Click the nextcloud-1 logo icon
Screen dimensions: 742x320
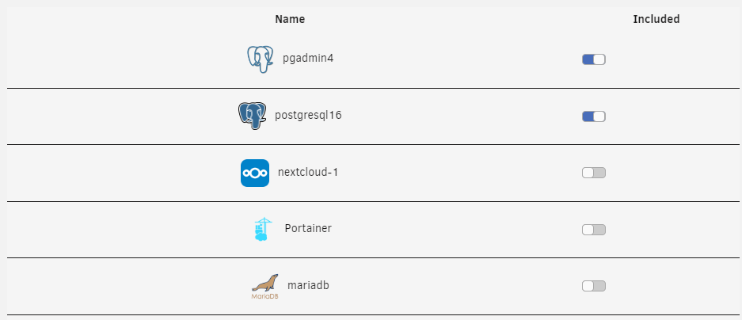(255, 173)
